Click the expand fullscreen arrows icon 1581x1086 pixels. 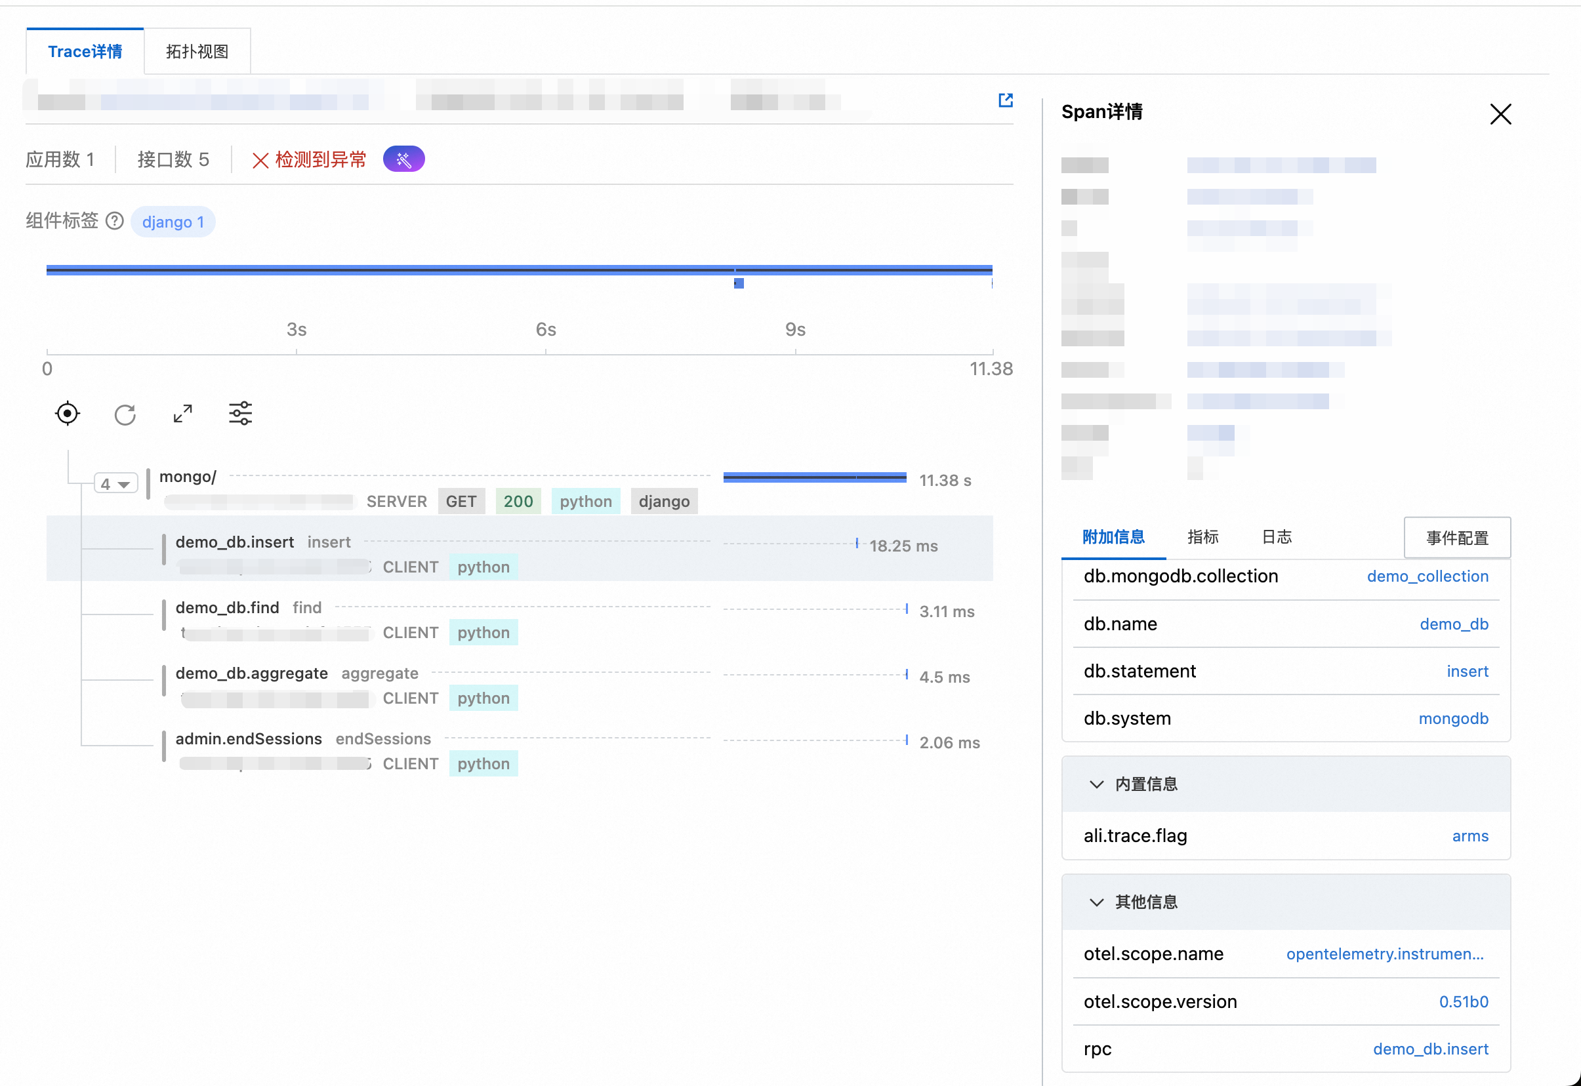click(182, 414)
